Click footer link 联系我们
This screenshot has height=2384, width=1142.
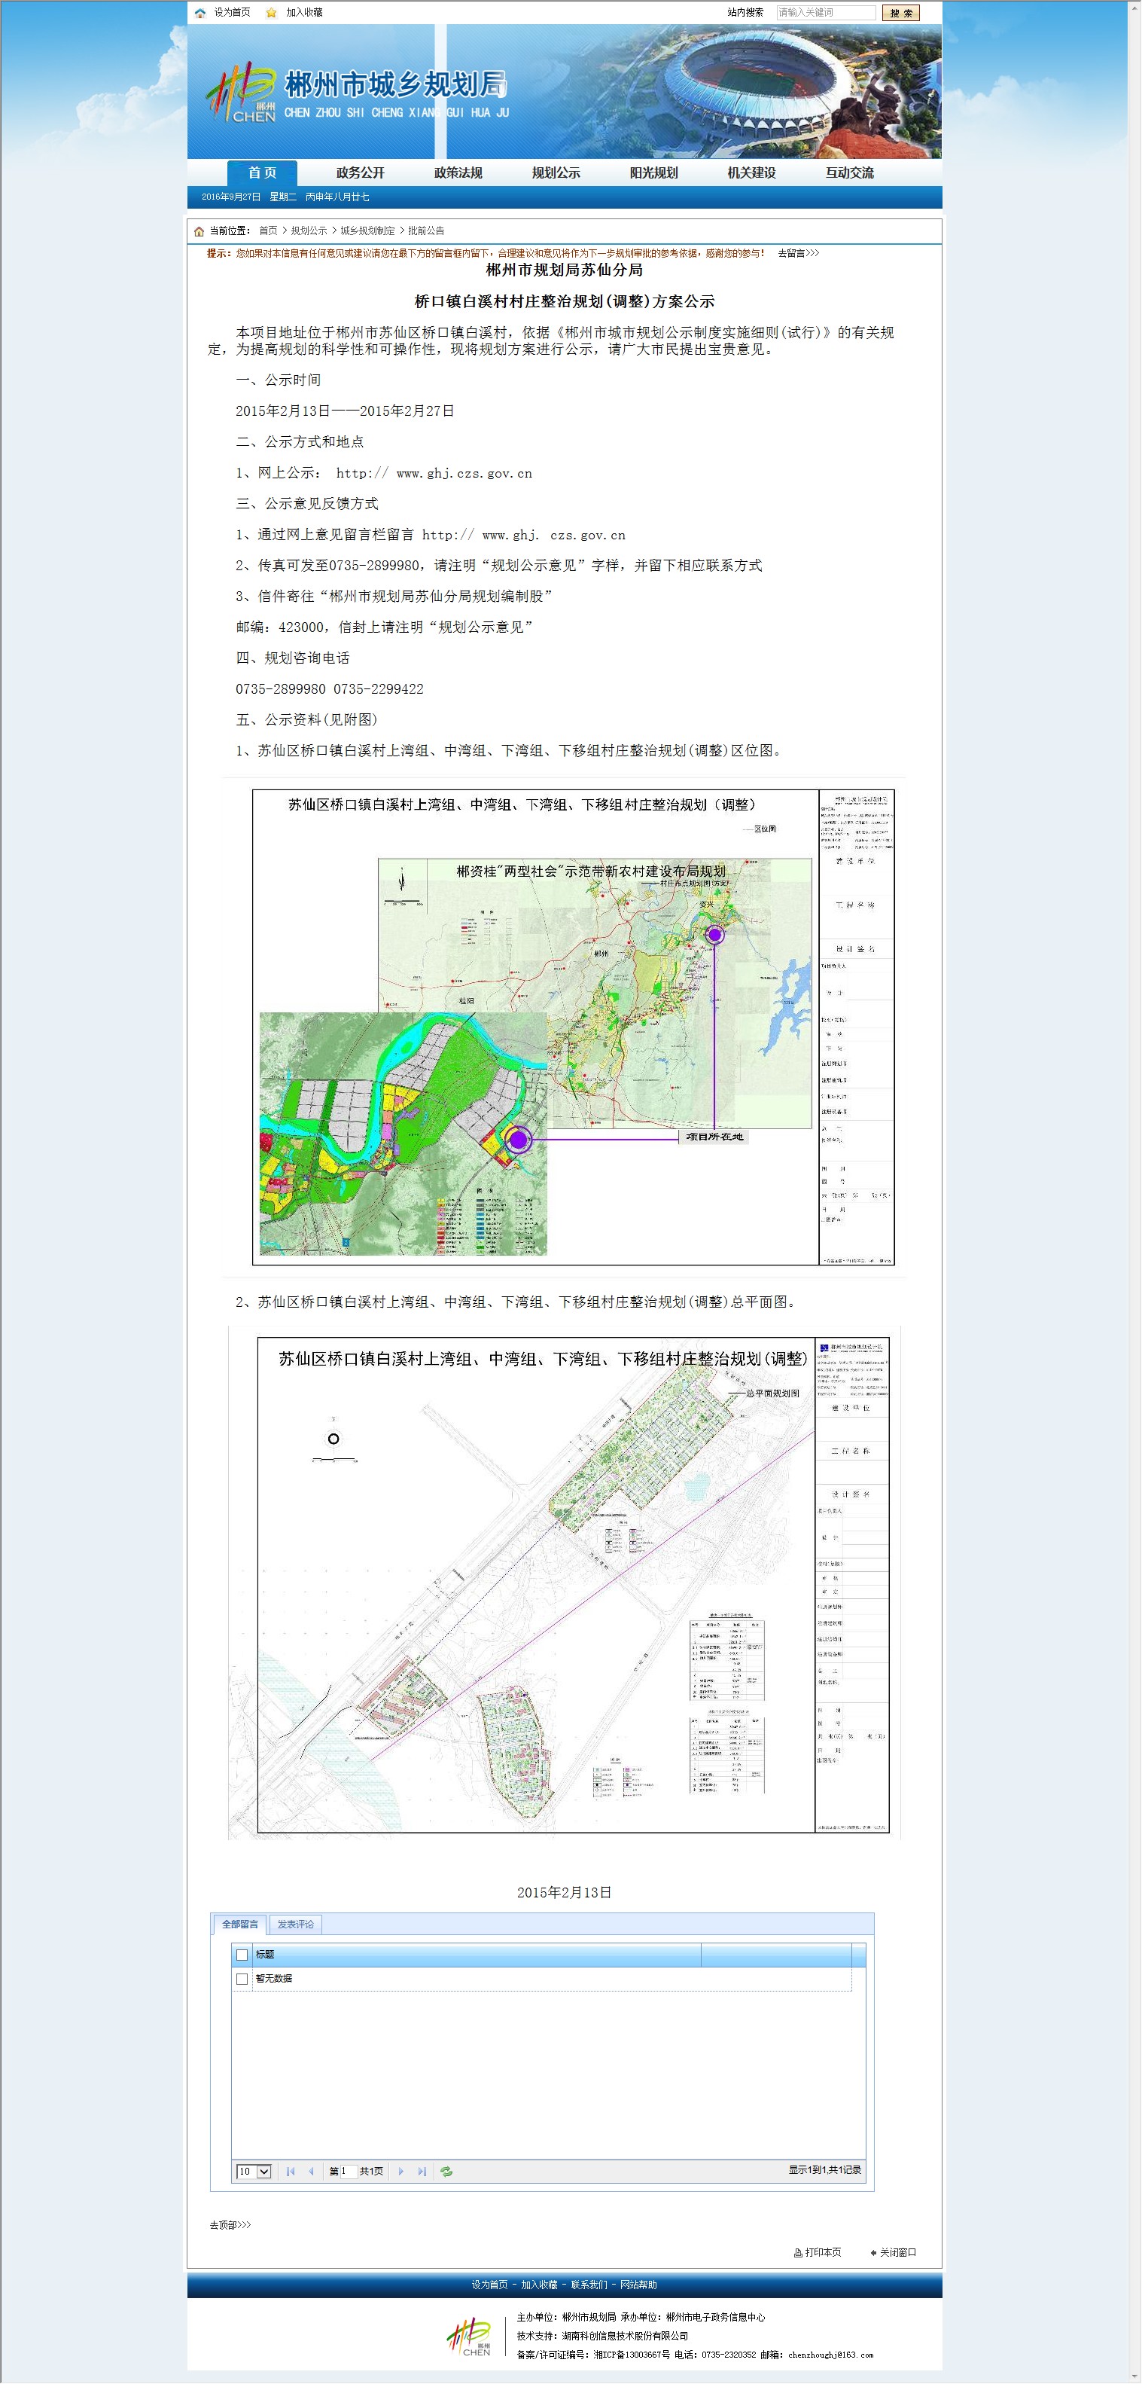[589, 2285]
